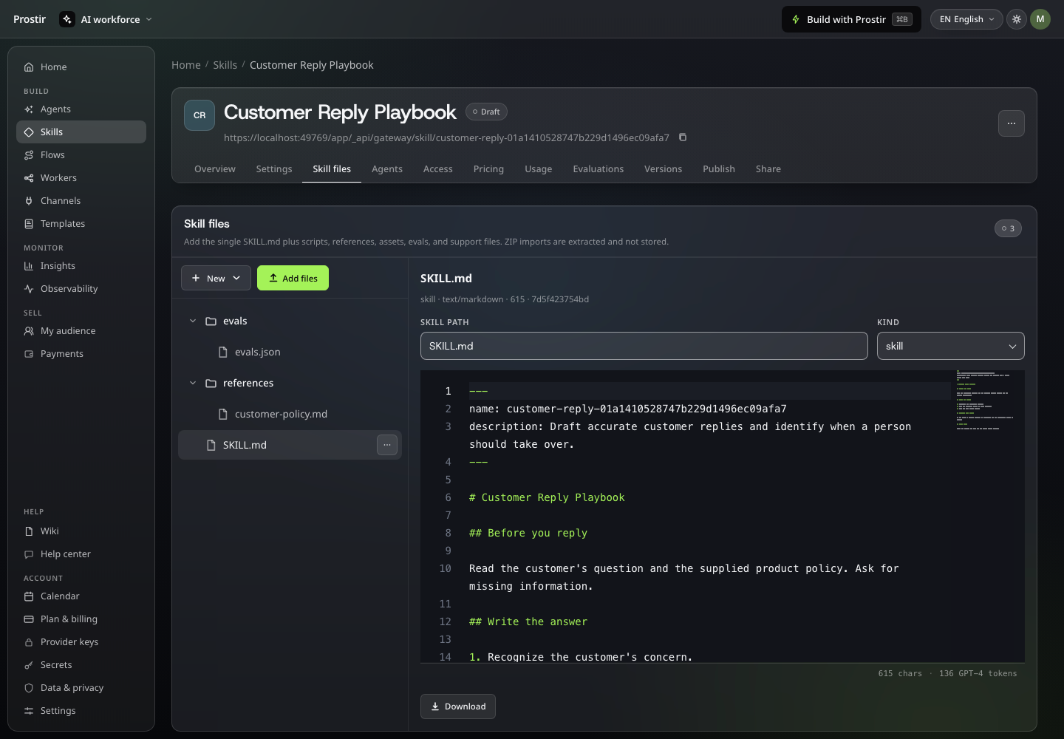Screen dimensions: 1064x739
Task: Go to Home breadcrumb
Action: click(186, 65)
